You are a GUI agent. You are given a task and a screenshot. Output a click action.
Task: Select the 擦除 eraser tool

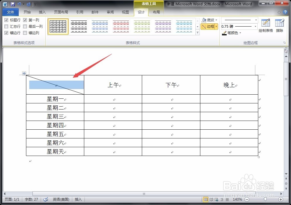pos(280,25)
